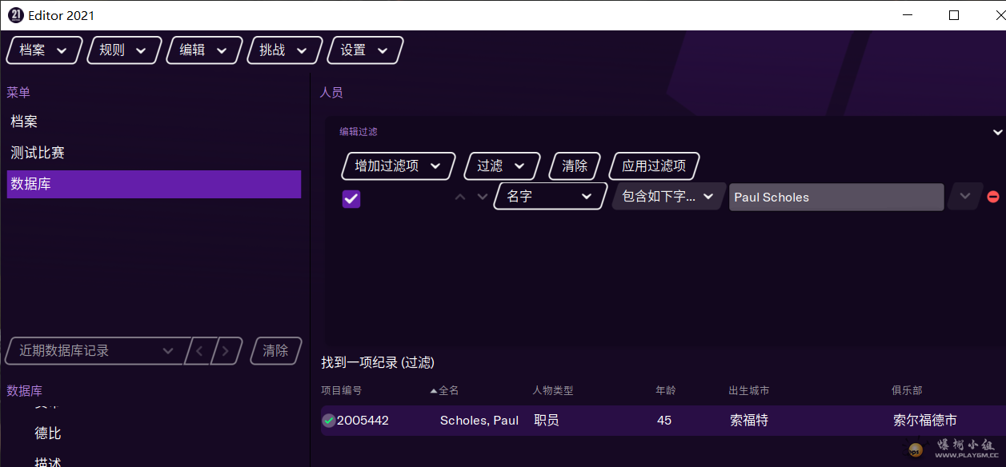Expand the 近期数据库记录 dropdown

pyautogui.click(x=96, y=351)
